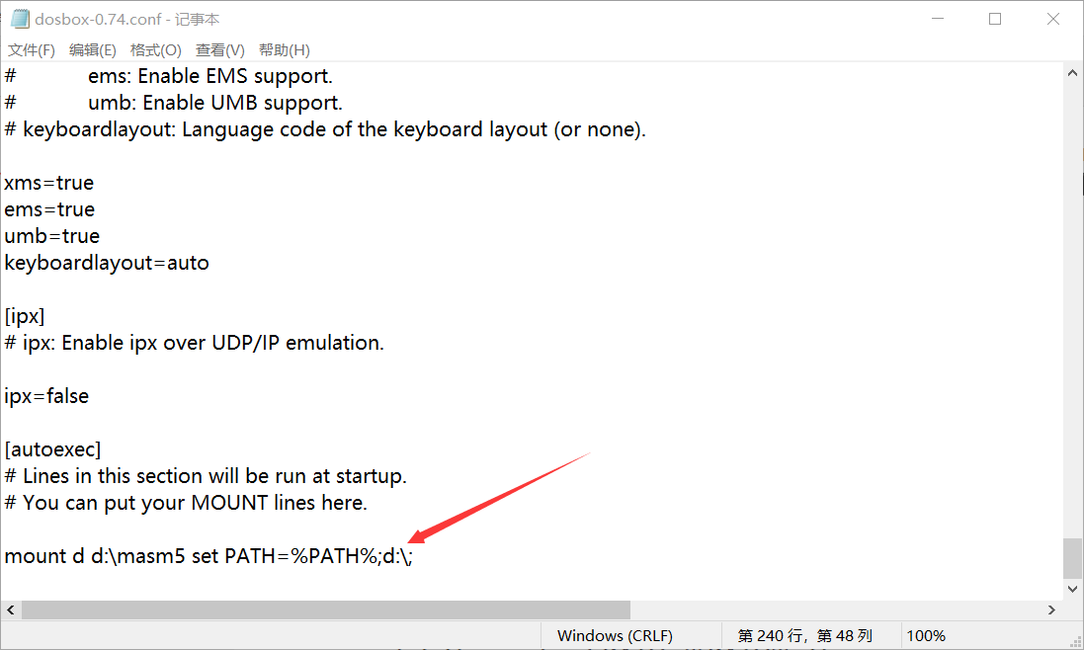
Task: Click '第 240 行, 第 48 列' status entry
Action: pyautogui.click(x=804, y=635)
